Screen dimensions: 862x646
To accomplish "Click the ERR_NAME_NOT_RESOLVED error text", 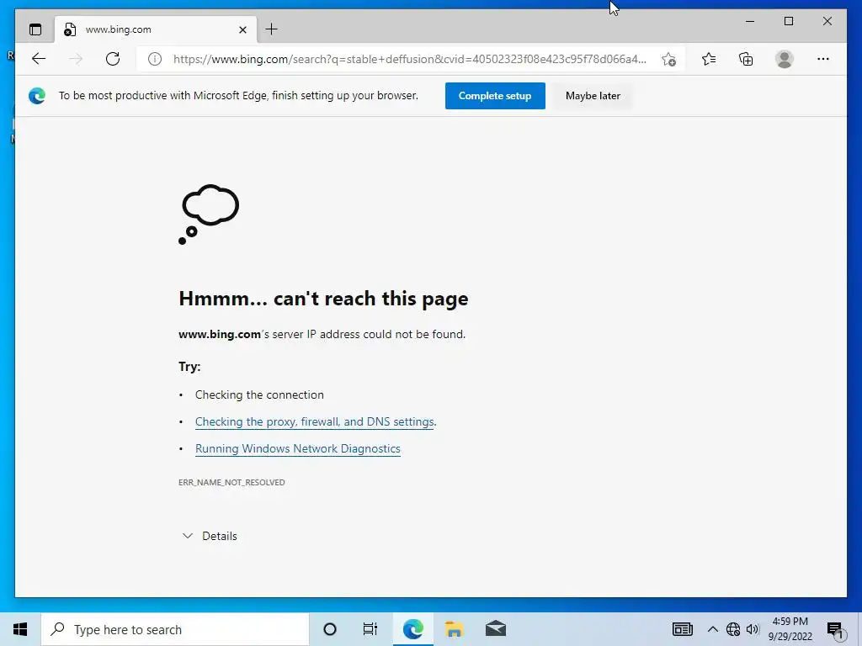I will tap(231, 482).
